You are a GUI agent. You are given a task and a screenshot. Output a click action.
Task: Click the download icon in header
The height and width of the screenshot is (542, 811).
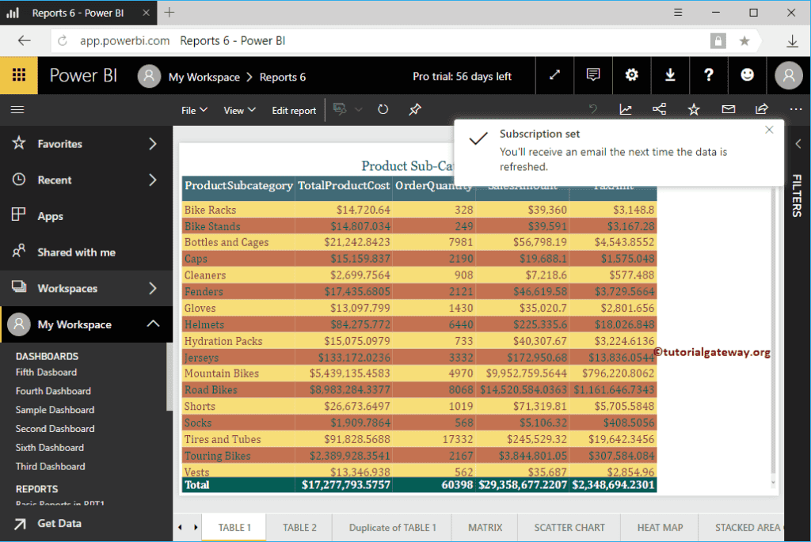[670, 76]
